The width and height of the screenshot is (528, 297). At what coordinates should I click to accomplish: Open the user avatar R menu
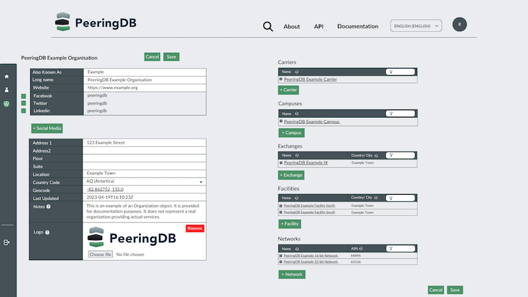[459, 24]
